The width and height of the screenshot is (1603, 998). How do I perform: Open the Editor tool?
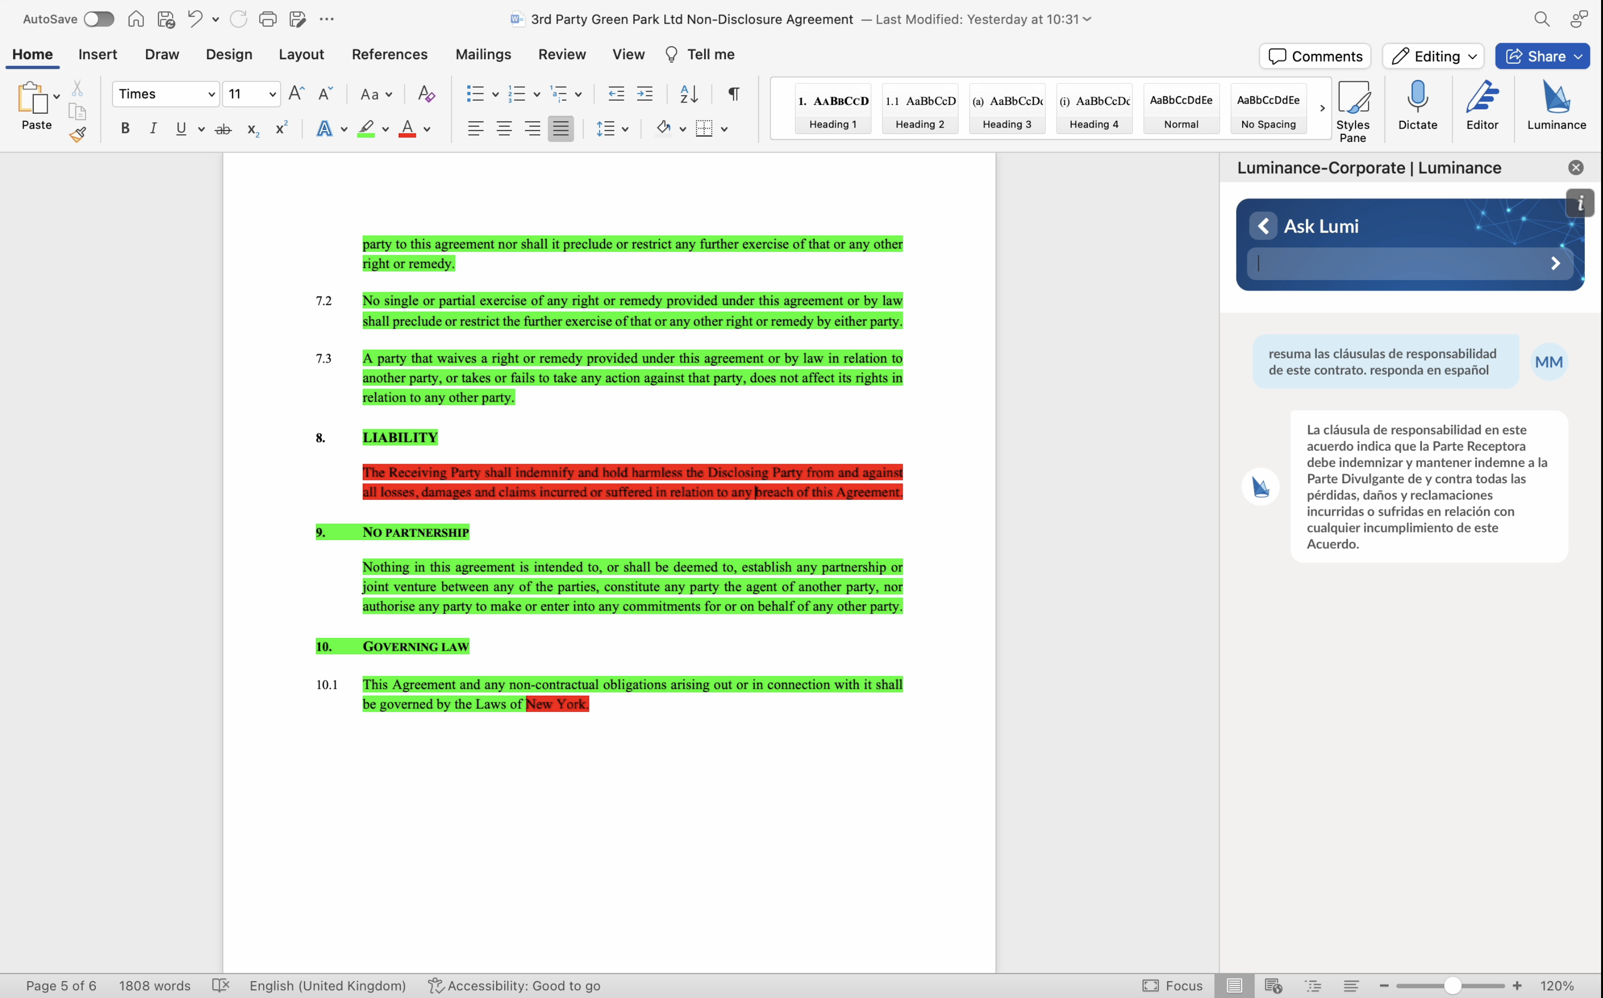point(1482,105)
